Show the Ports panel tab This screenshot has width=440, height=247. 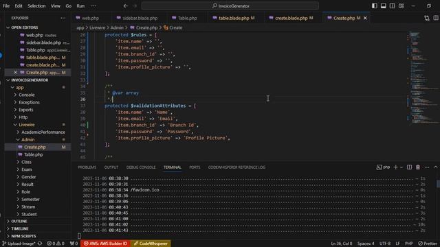pyautogui.click(x=195, y=167)
